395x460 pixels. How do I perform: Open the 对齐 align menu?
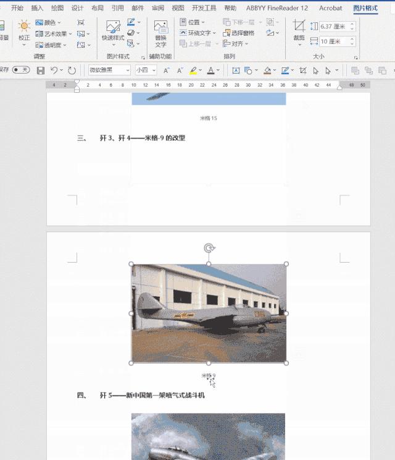coord(235,44)
